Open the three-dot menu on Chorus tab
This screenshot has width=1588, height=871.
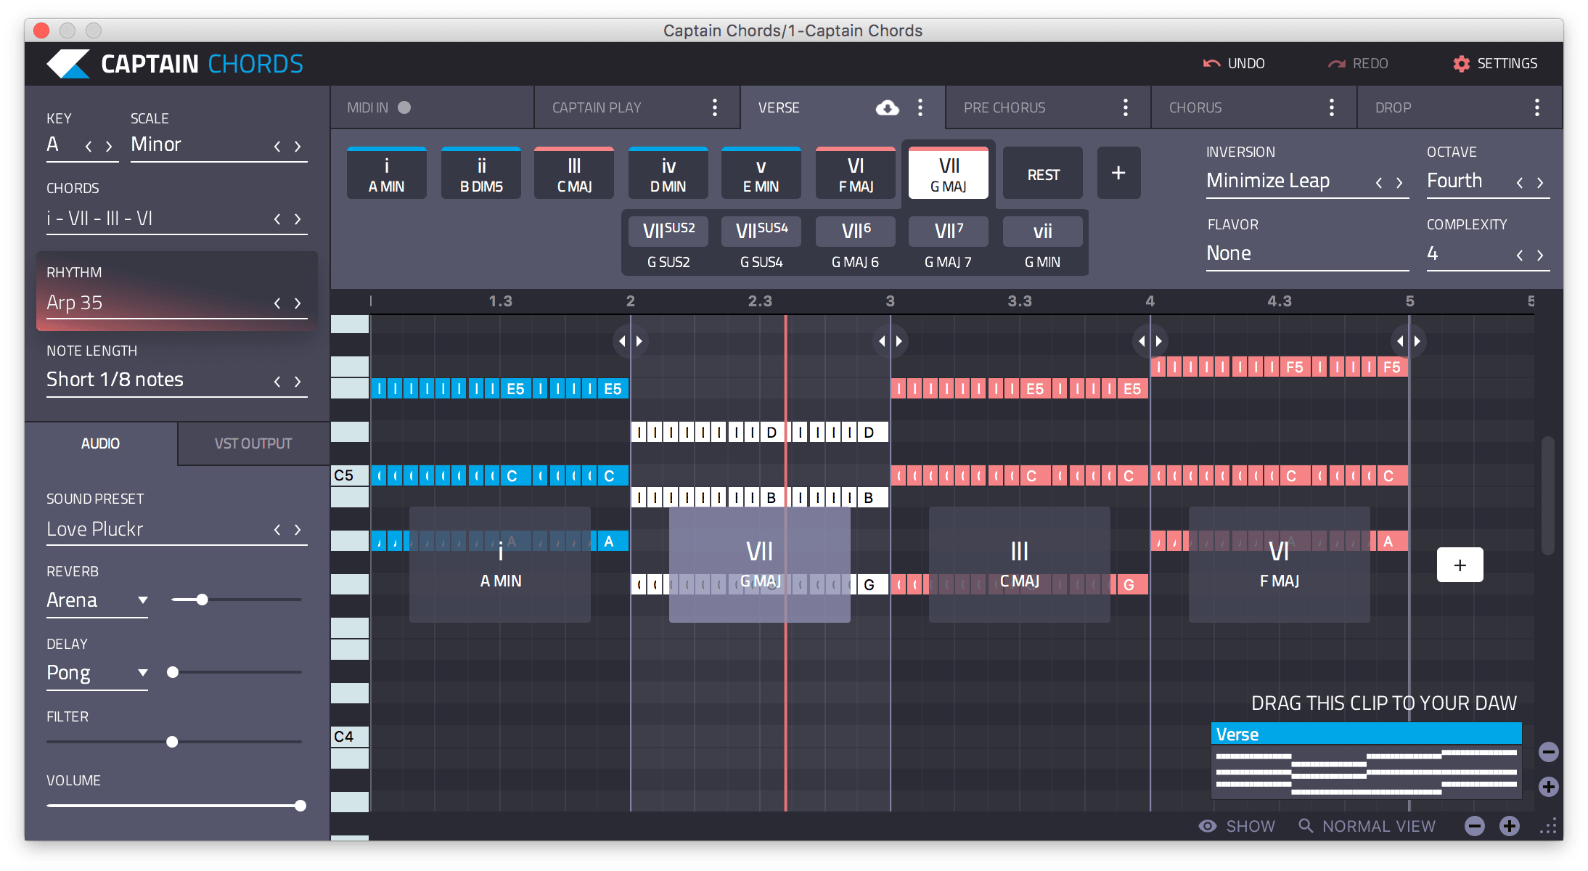[x=1331, y=108]
